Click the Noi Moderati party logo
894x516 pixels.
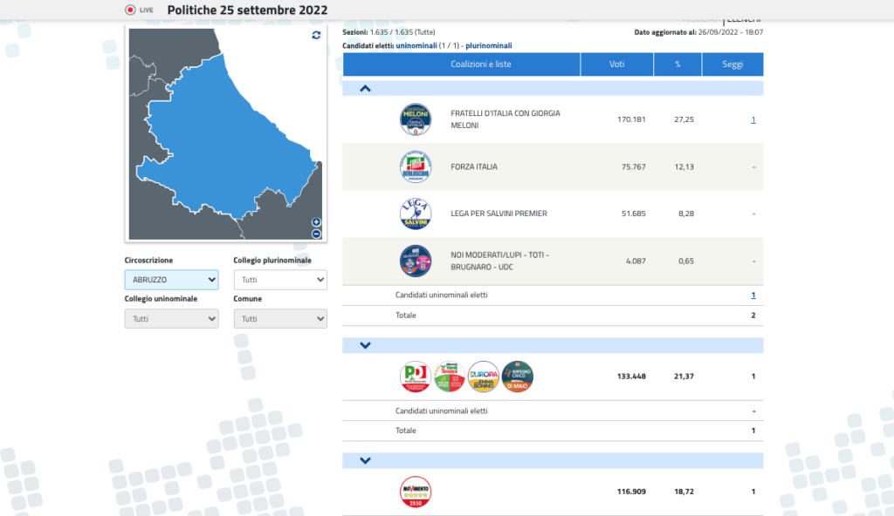pyautogui.click(x=415, y=261)
